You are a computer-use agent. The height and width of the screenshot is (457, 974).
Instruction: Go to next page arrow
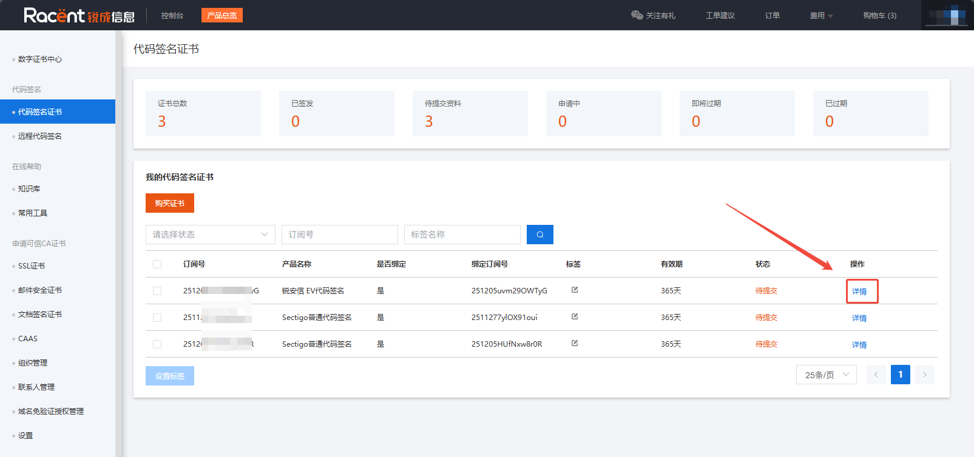[924, 375]
